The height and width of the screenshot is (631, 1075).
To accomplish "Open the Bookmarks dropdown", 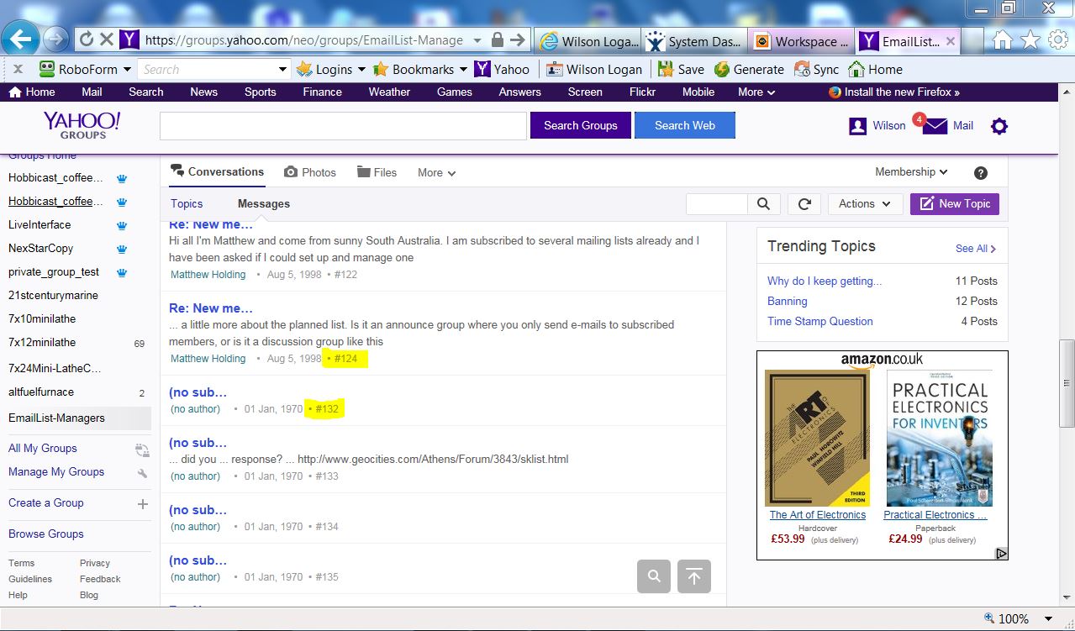I will [x=461, y=70].
